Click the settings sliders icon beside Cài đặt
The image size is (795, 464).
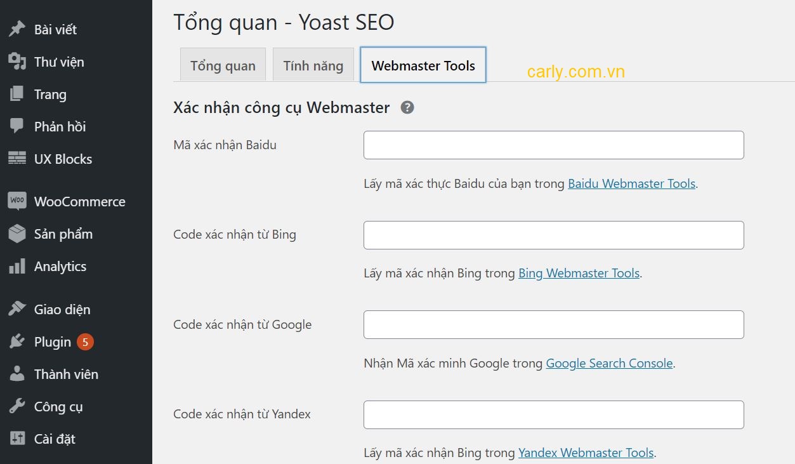17,439
